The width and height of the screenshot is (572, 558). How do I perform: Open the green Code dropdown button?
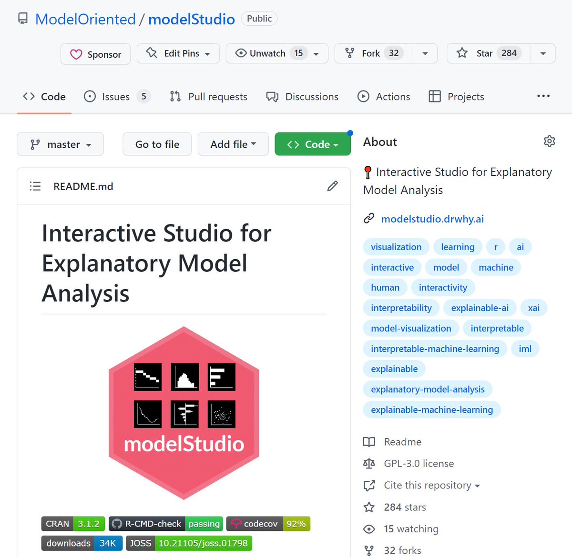click(313, 144)
